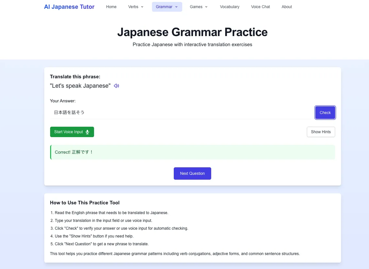Click the chevron arrow next to Verbs

coord(142,7)
